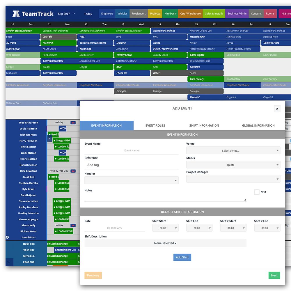Select the Sales & Installs category tab
291x291 pixels.
(x=214, y=14)
